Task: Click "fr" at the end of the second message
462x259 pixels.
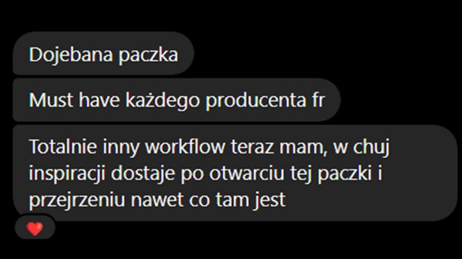Action: click(x=318, y=100)
